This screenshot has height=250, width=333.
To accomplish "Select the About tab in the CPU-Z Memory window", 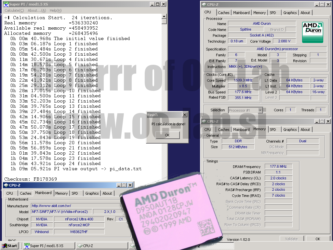I will (305, 130).
